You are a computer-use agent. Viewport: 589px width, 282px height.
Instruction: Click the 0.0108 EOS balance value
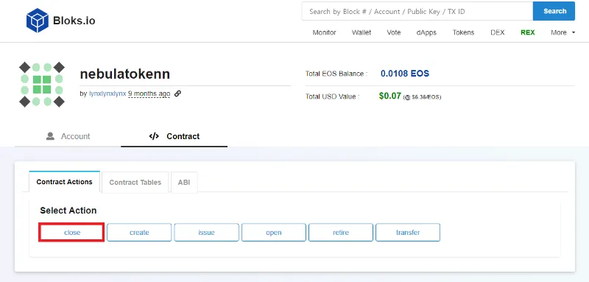[x=405, y=73]
